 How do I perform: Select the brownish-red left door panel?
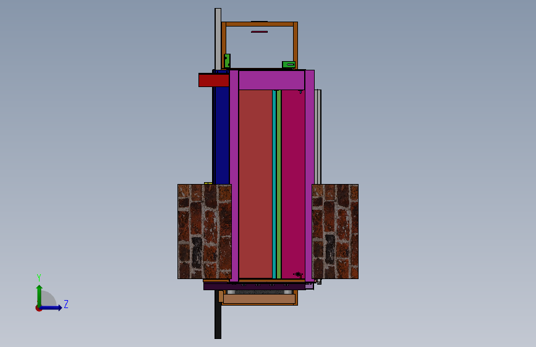[255, 185]
